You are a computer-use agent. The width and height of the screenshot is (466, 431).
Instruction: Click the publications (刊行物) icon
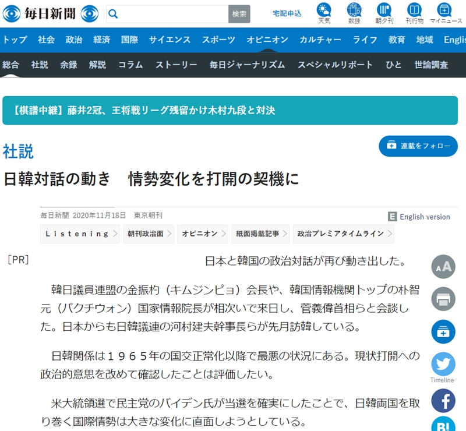(x=415, y=10)
